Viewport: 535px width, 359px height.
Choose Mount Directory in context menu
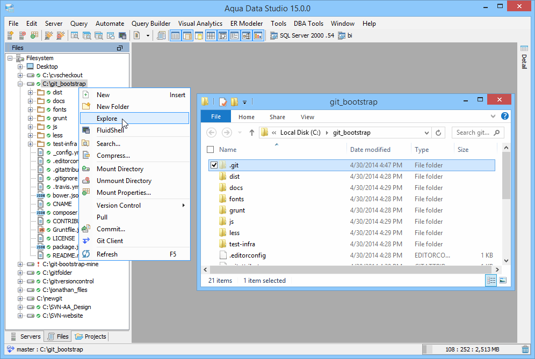(134, 168)
